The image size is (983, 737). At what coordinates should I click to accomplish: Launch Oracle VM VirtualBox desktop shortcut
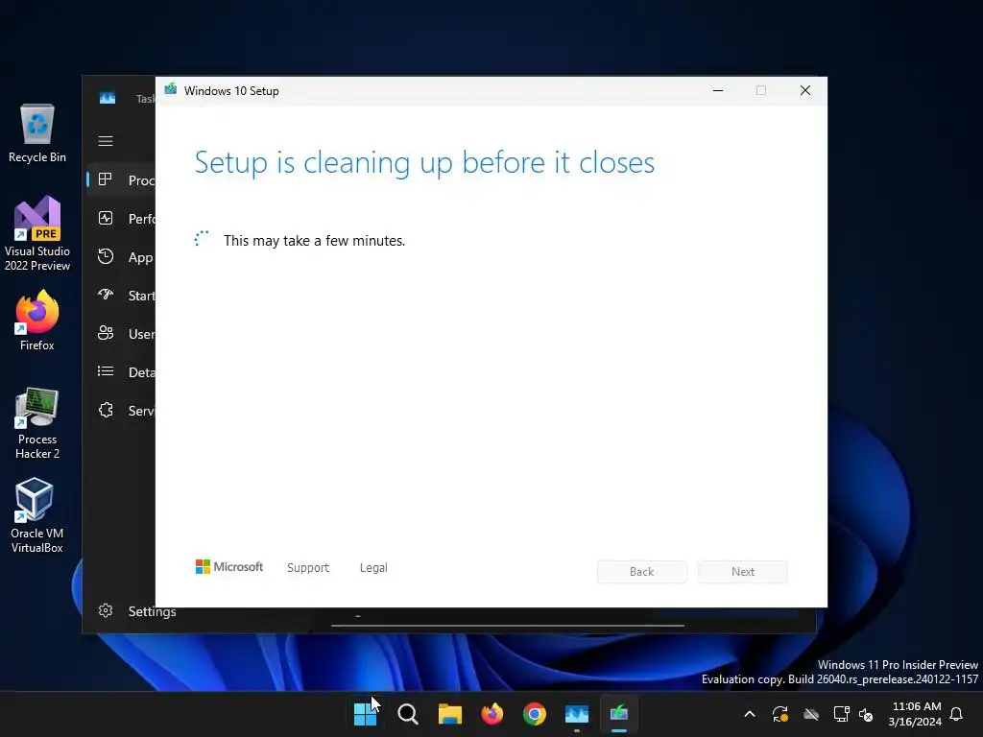pos(37,515)
